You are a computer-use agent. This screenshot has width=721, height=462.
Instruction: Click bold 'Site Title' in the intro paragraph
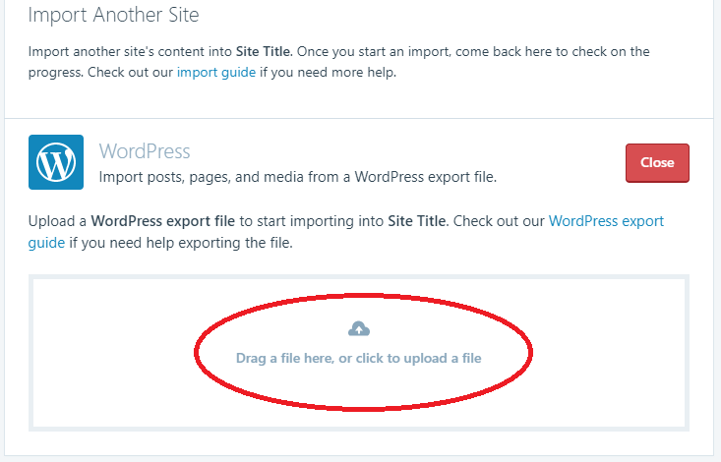pos(264,51)
